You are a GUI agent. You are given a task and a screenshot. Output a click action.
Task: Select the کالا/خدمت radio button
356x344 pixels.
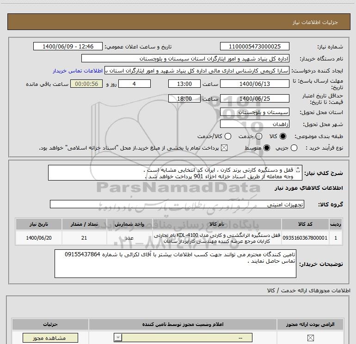click(228, 136)
